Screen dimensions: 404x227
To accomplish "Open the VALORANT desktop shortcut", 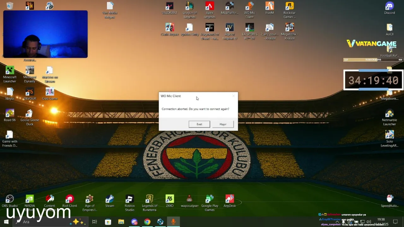I will (170, 9).
